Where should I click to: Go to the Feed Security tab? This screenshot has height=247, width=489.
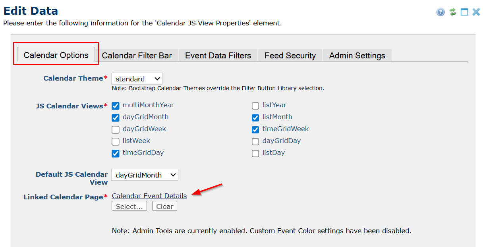tap(290, 56)
